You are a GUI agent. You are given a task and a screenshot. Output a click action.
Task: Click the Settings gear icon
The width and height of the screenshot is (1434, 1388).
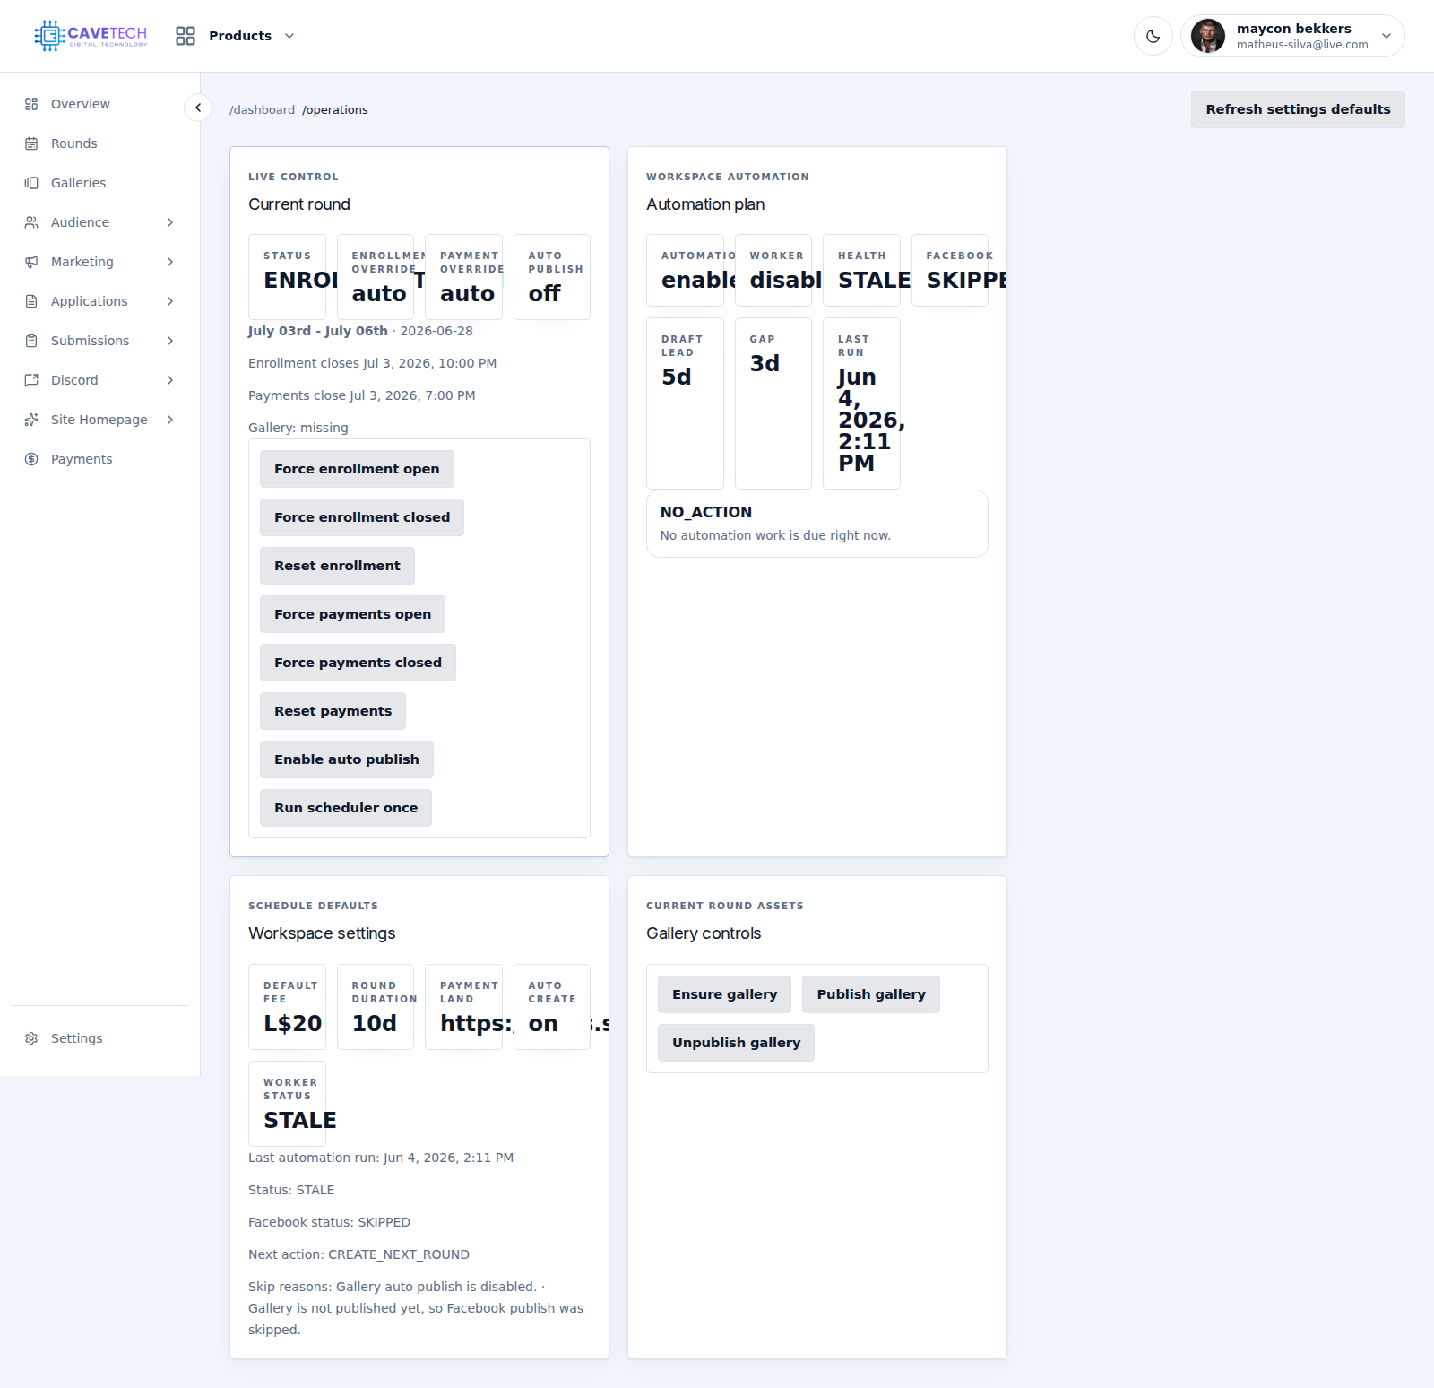31,1038
